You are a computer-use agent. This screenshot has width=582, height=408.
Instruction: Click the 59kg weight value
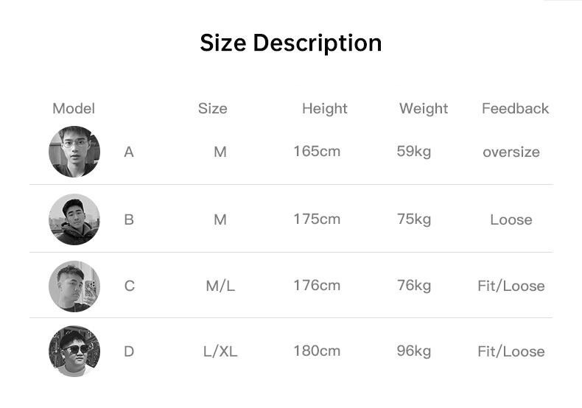coord(414,152)
